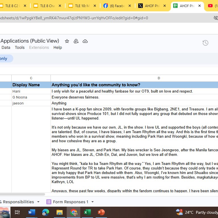Launch Microsoft Word from taskbar

(x=32, y=212)
